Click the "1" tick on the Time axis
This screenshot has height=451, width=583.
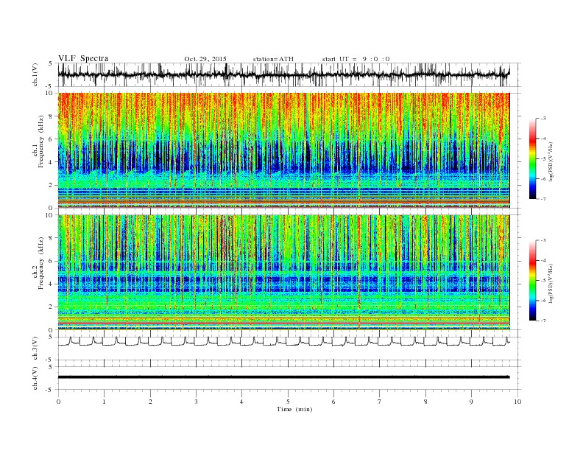coord(104,402)
